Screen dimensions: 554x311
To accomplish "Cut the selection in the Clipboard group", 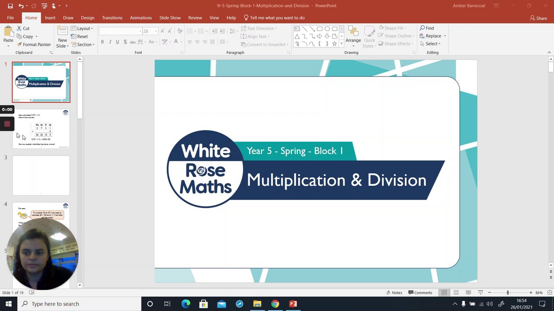I will pos(23,29).
